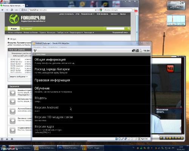Click the Кабинет header link
This screenshot has height=151, width=189.
coord(114,14)
